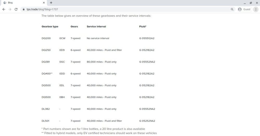Click the browser back arrow
The width and height of the screenshot is (260, 136).
[4, 9]
